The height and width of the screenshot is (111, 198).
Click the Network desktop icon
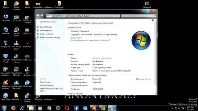6,31
